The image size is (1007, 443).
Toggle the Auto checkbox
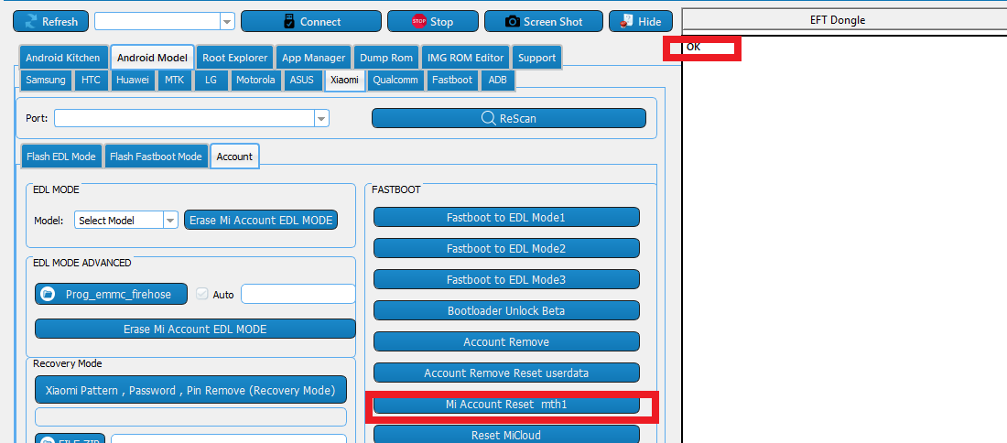tap(202, 294)
